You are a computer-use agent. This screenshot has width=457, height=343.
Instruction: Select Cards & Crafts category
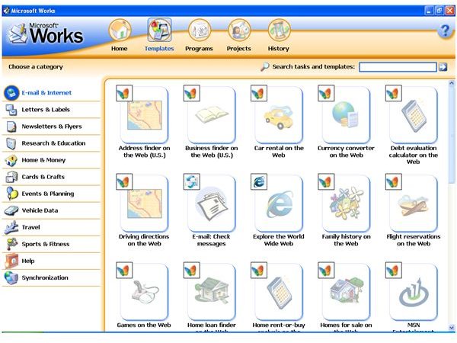pyautogui.click(x=51, y=177)
